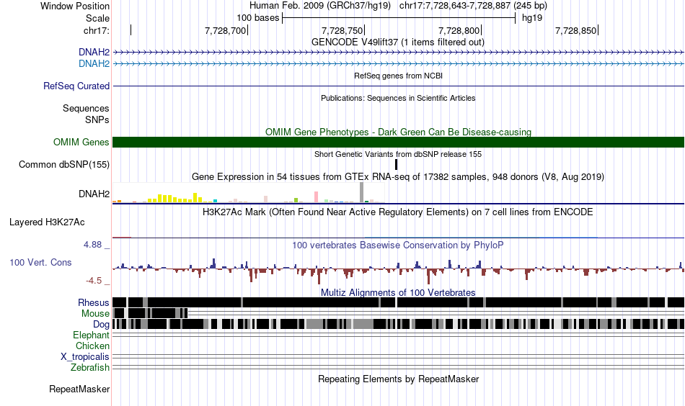The image size is (685, 406).
Task: Click the 'RefSeq genes from NCBI' title
Action: [x=399, y=76]
